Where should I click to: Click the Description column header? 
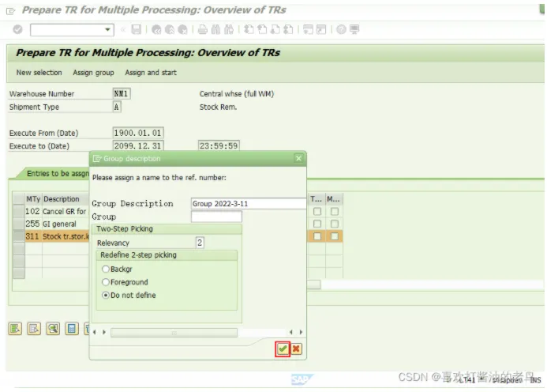66,199
